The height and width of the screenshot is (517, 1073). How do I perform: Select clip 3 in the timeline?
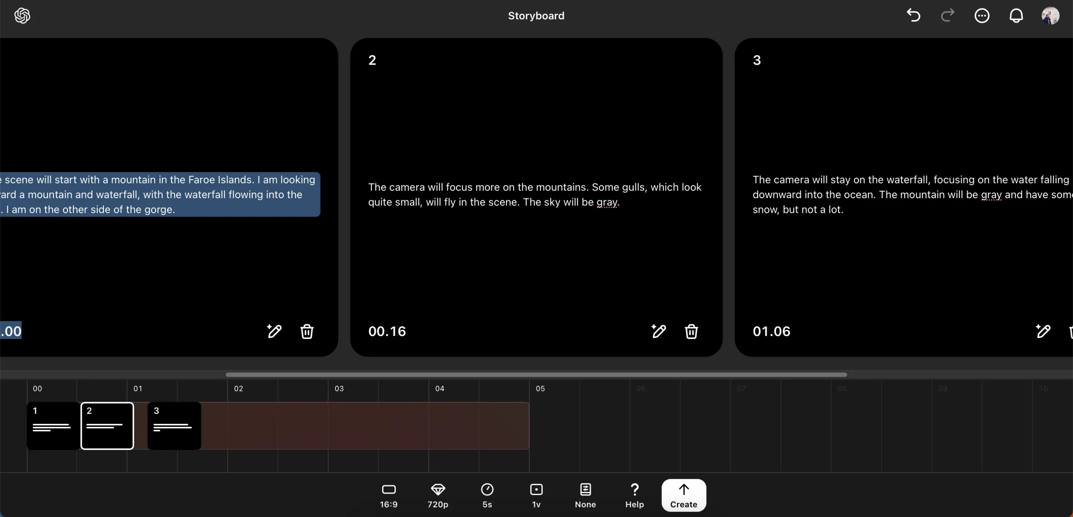(x=174, y=426)
